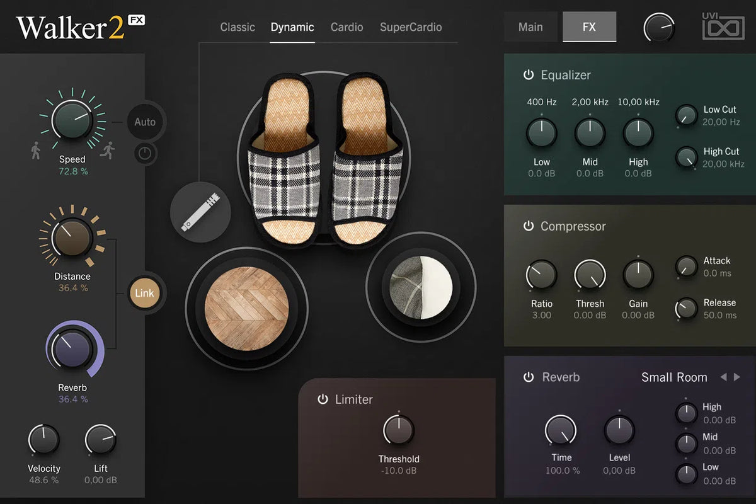Image resolution: width=756 pixels, height=504 pixels.
Task: Click the Link button
Action: [x=144, y=293]
